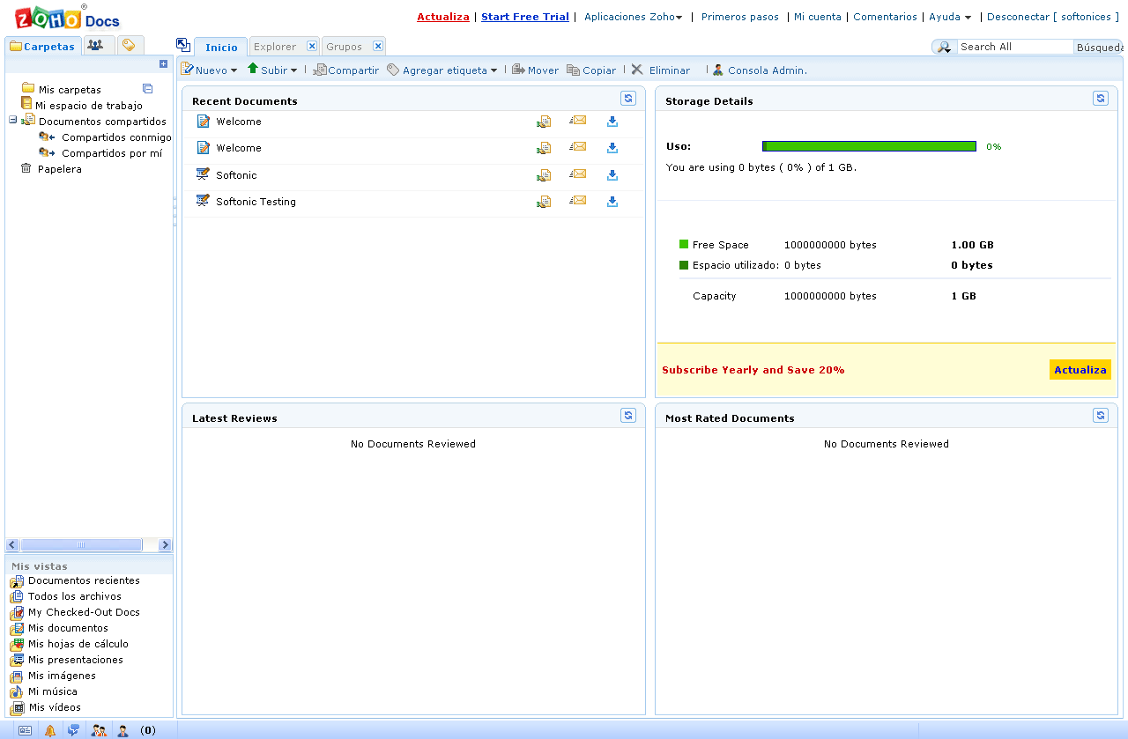
Task: Collapse the Documentos compartidos tree node
Action: (13, 121)
